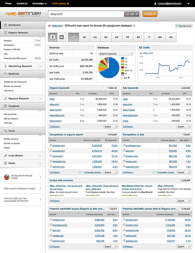Image resolution: width=195 pixels, height=253 pixels.
Task: Select the Google search engine icon
Action: click(x=53, y=37)
